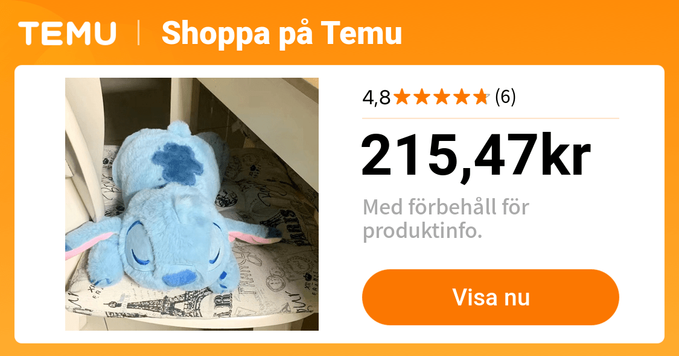Open the blue plush product photo
This screenshot has width=679, height=356.
192,204
